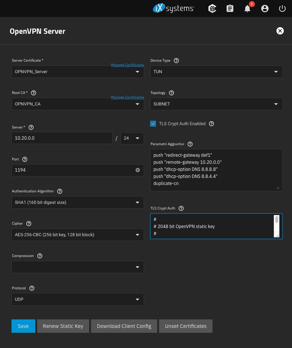Open the alerts bell notification icon
This screenshot has height=348, width=292.
pyautogui.click(x=247, y=9)
